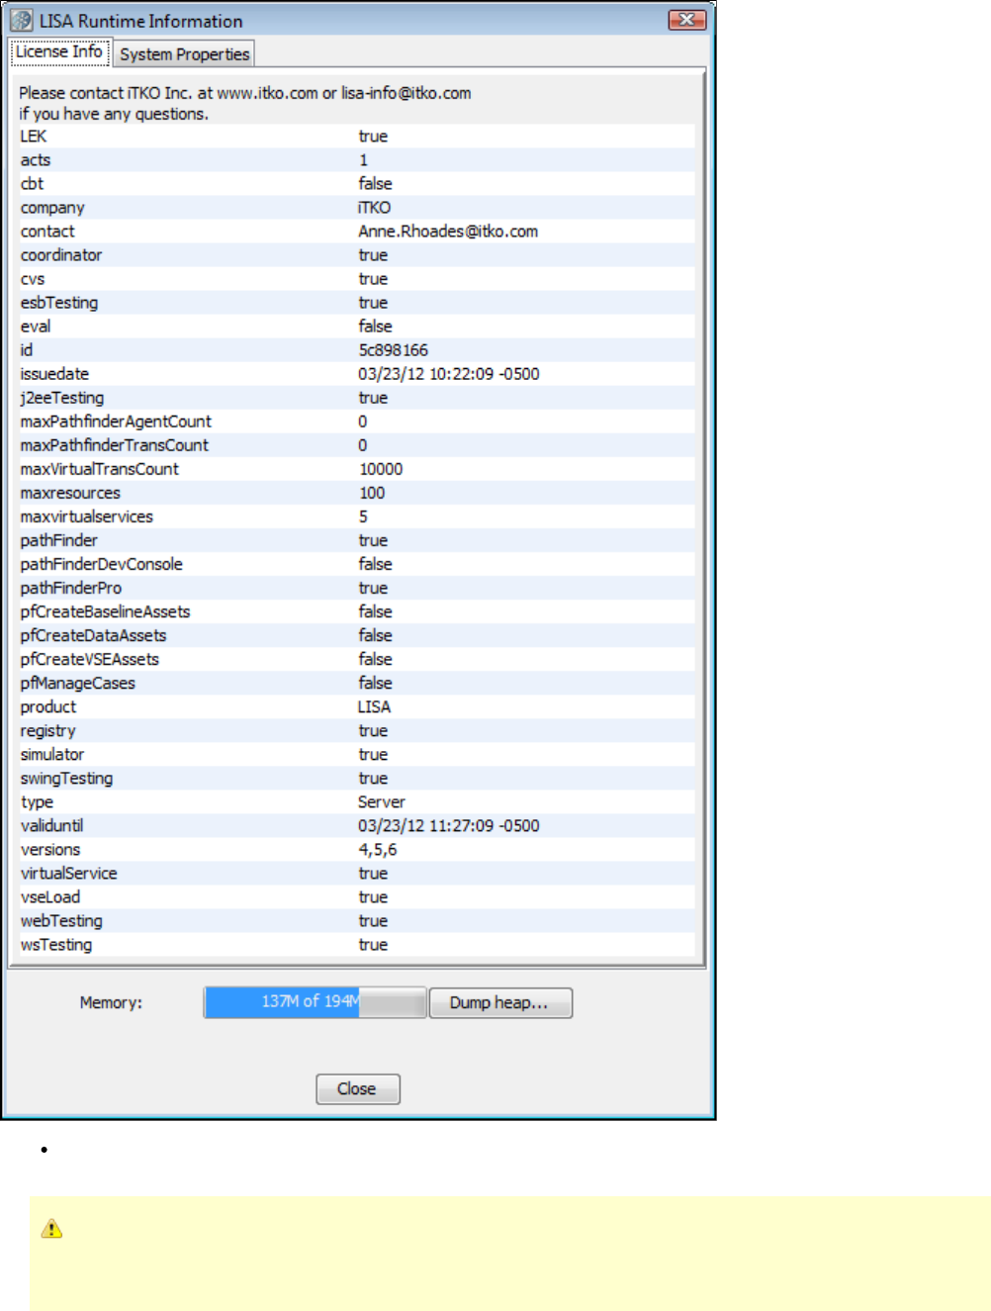Click the id value 5c898166
The width and height of the screenshot is (991, 1311).
pos(393,350)
